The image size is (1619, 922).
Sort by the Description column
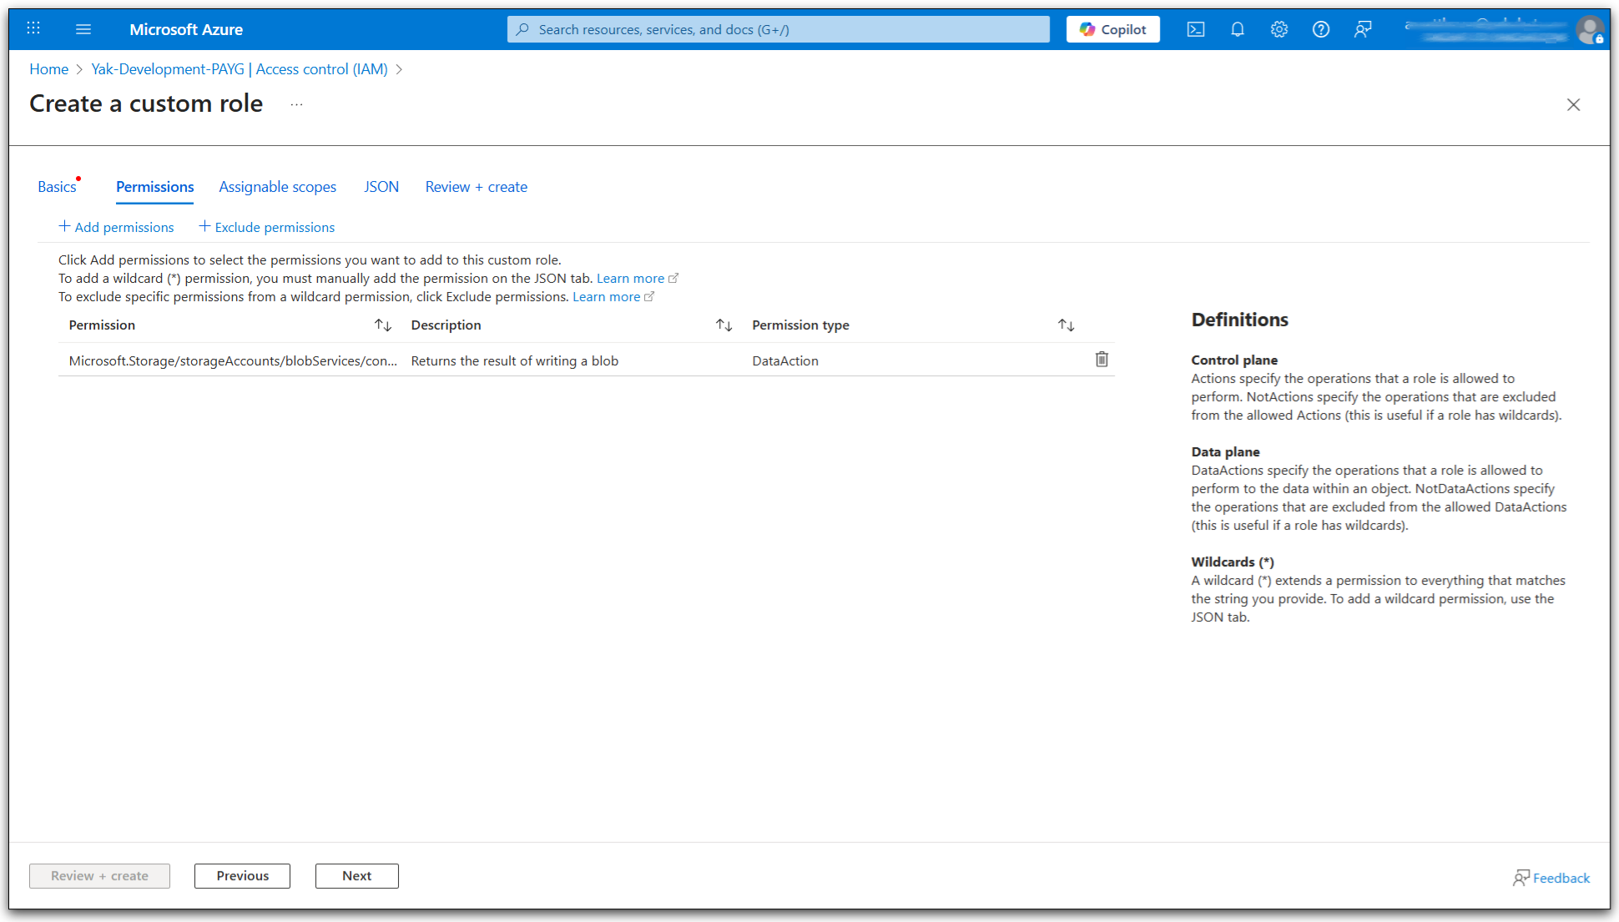(x=724, y=325)
